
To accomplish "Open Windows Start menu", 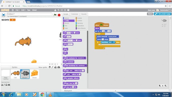I will pos(3,94).
